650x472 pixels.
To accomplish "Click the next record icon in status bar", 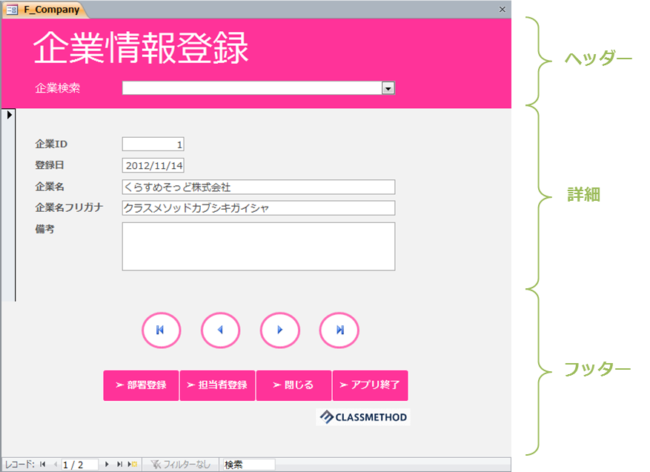I will pyautogui.click(x=107, y=464).
